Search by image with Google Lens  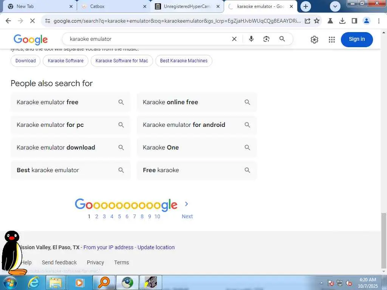[x=266, y=39]
